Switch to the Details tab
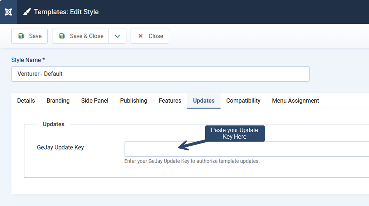369x206 pixels. [x=26, y=101]
